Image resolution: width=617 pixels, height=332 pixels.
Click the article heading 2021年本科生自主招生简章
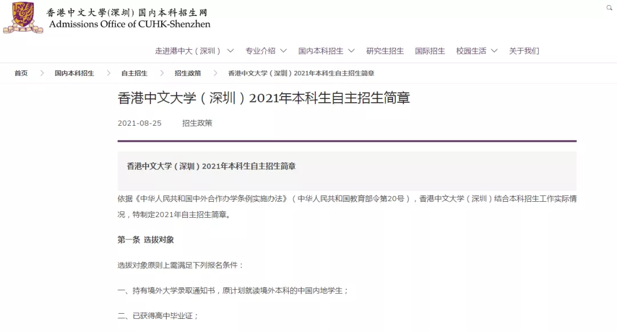click(x=263, y=98)
